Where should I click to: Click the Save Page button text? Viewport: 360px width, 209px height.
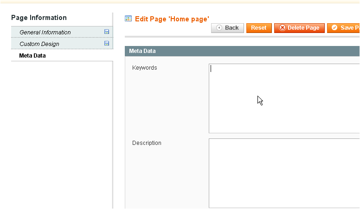[350, 28]
